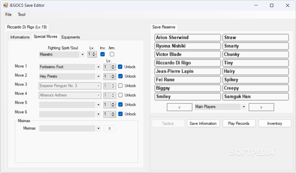Screen dimensions: 296x173
Task: Select player Creepy
Action: [256, 88]
